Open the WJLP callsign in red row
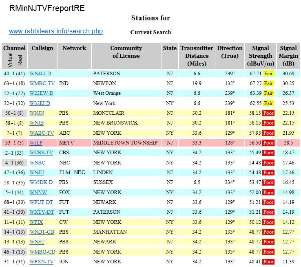 [x=36, y=143]
